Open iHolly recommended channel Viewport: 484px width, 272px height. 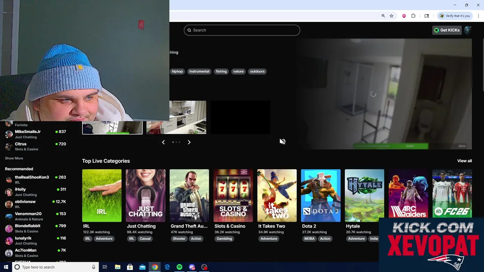click(x=36, y=192)
